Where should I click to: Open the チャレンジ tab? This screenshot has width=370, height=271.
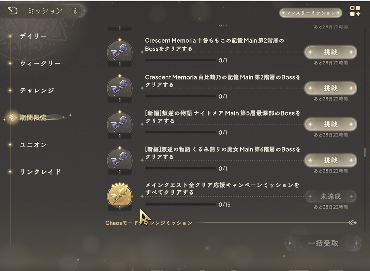tap(37, 90)
